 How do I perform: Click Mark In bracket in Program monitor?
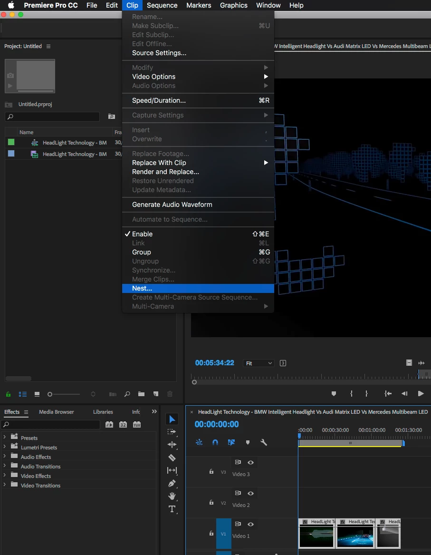[351, 394]
